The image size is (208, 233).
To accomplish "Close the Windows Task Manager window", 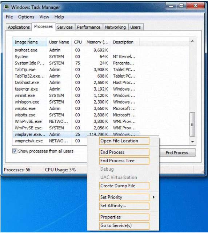I will click(x=196, y=6).
